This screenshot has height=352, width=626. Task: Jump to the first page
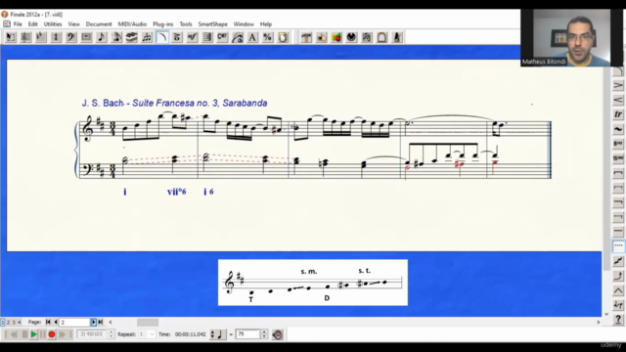coord(48,322)
